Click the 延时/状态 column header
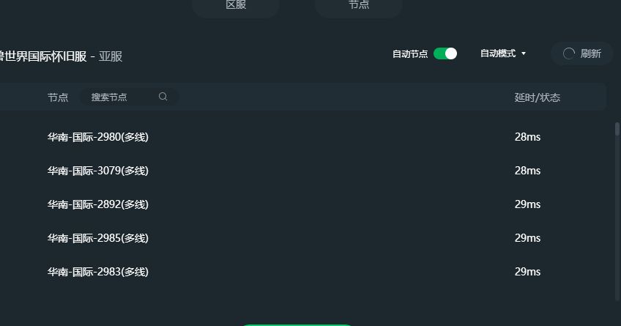This screenshot has height=326, width=621. coord(537,97)
